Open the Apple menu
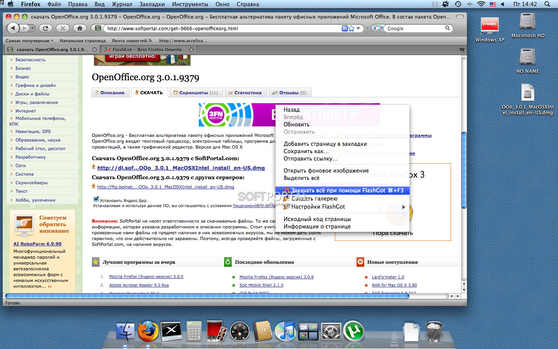Screen dimensions: 558x349 (10, 4)
